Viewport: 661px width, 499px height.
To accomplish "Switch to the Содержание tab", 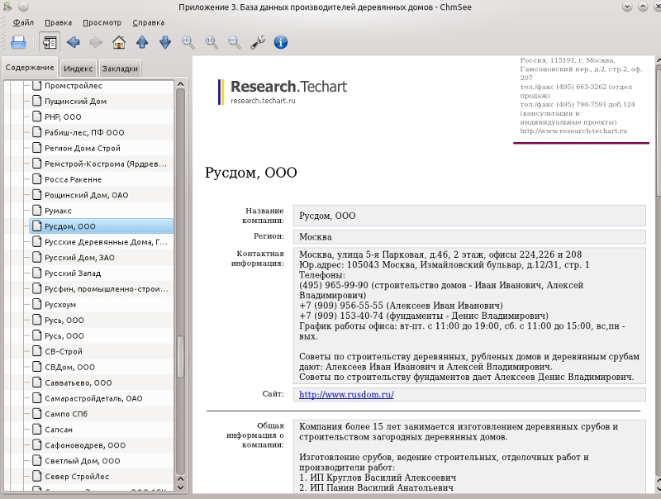I will point(30,68).
